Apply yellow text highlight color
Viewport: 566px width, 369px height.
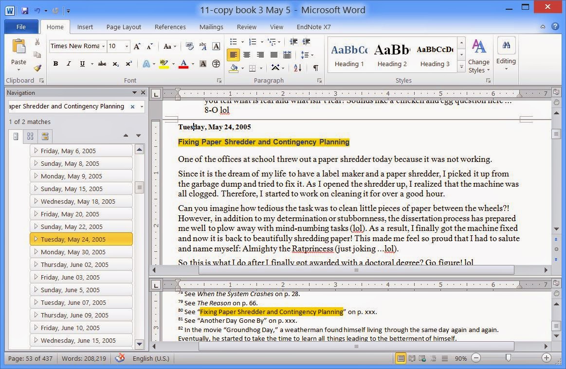coord(164,64)
